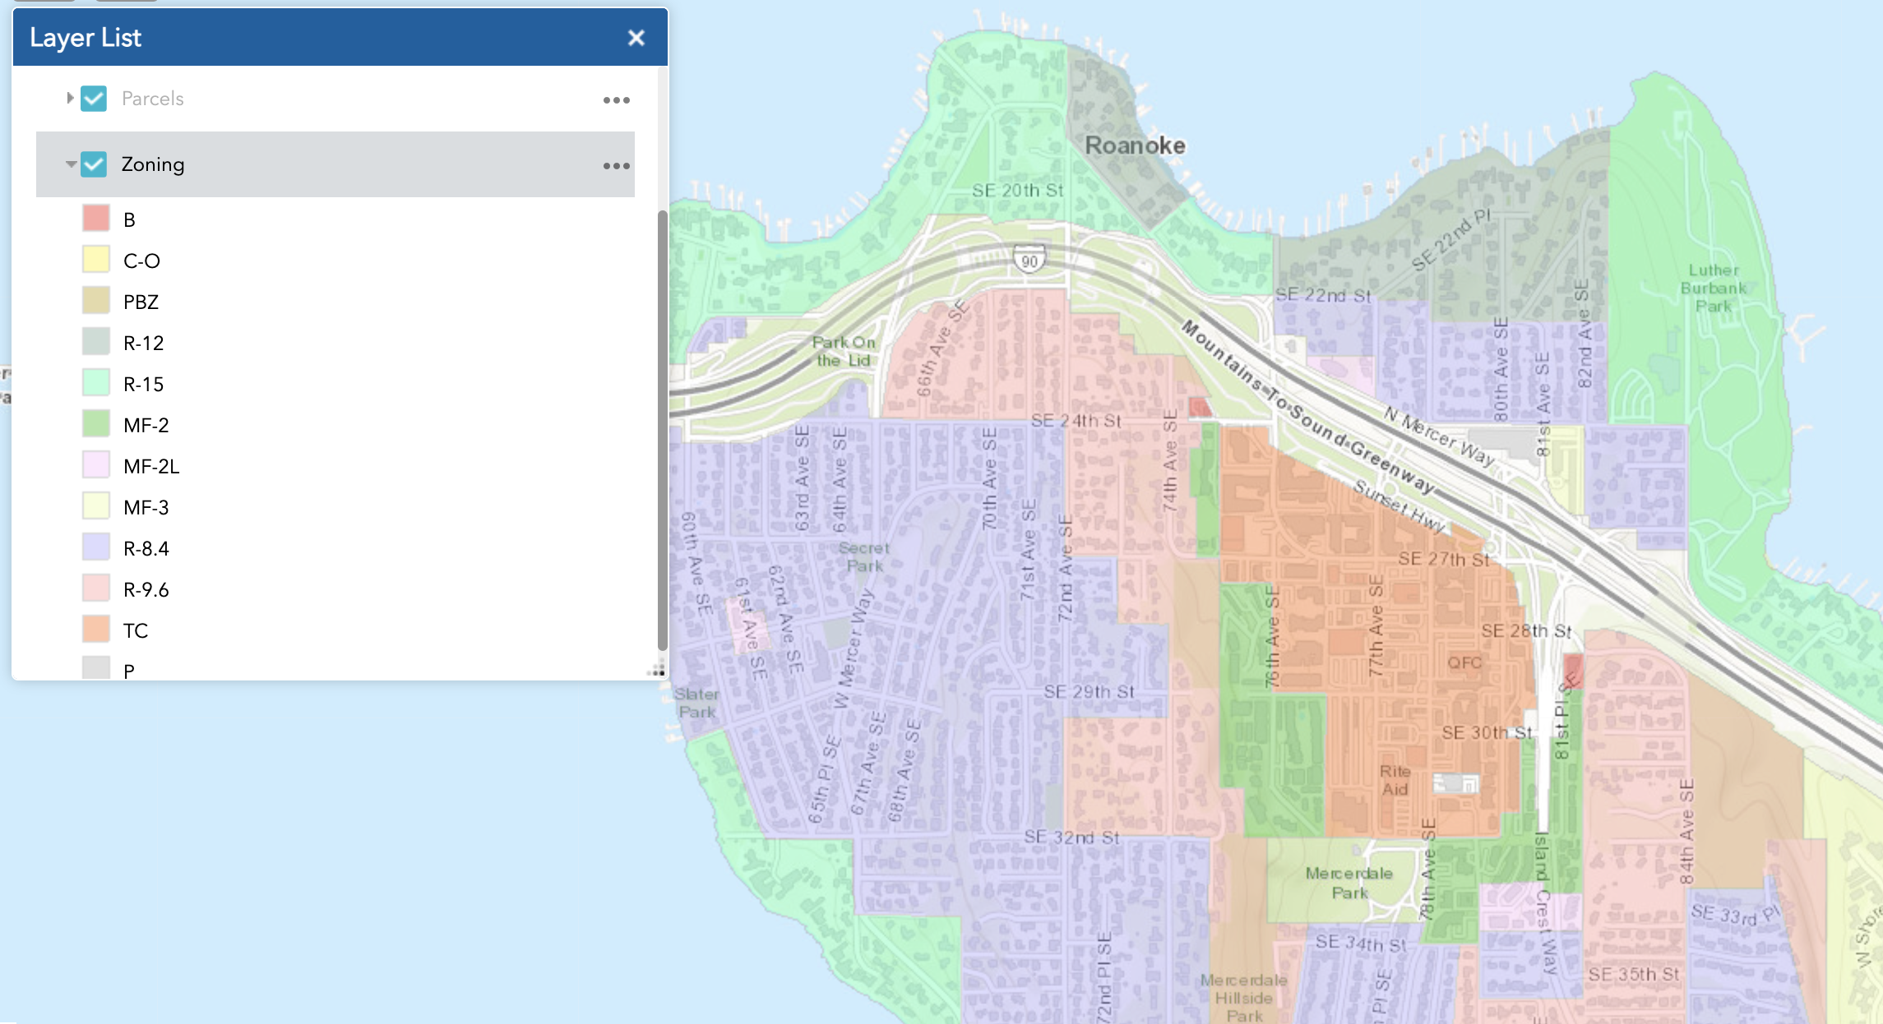This screenshot has width=1883, height=1024.
Task: Open the Parcels layer options menu
Action: 616,100
